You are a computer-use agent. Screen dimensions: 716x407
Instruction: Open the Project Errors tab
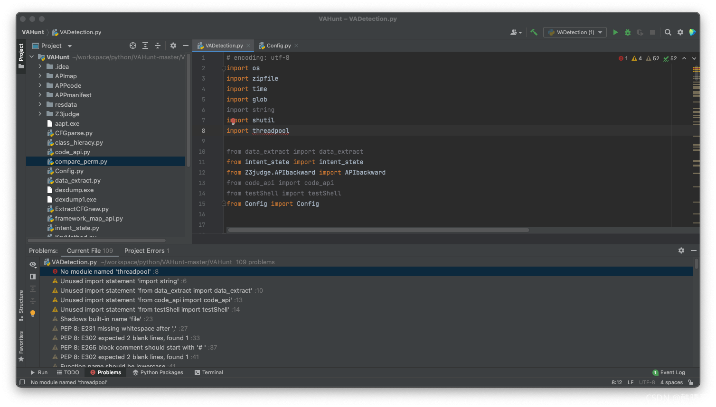point(147,250)
